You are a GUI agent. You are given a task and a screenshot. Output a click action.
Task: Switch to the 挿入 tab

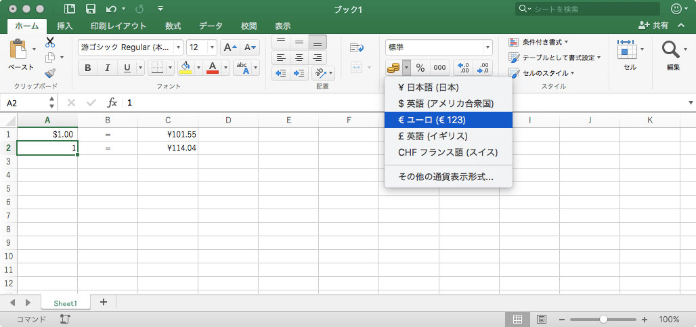[x=65, y=26]
